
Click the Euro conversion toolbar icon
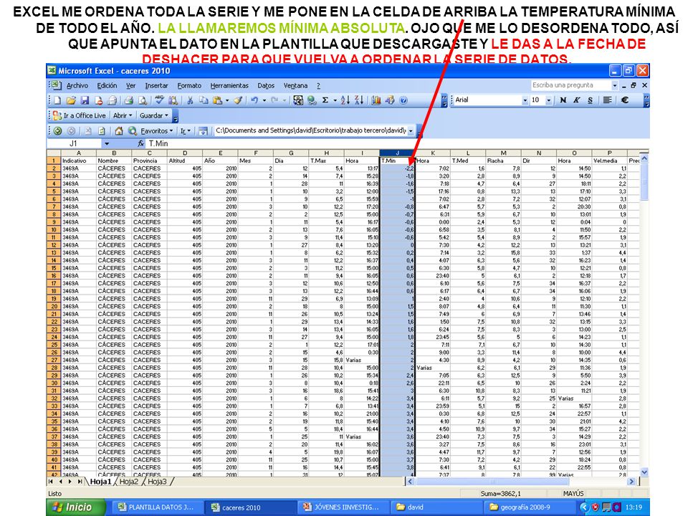tap(298, 100)
